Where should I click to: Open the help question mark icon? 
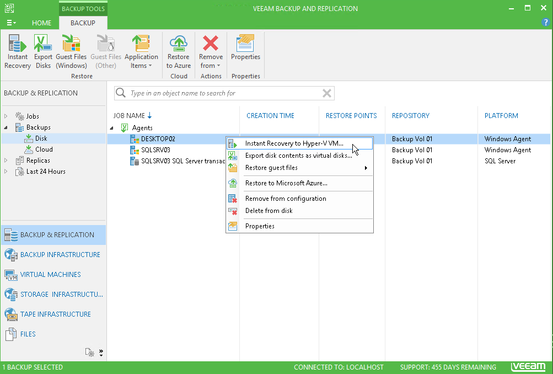point(545,22)
